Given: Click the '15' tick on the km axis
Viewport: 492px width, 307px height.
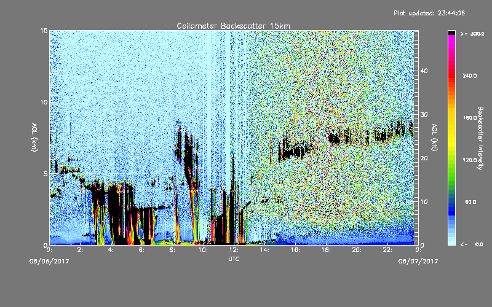Looking at the screenshot, I should coord(44,31).
